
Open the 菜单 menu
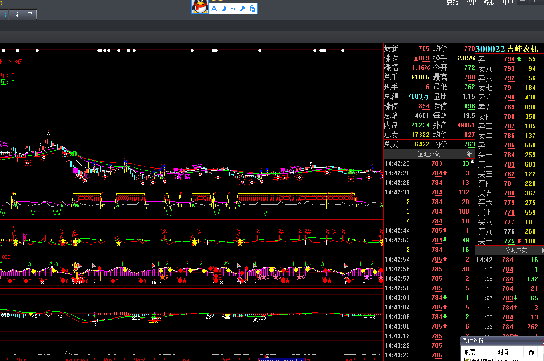click(x=471, y=2)
